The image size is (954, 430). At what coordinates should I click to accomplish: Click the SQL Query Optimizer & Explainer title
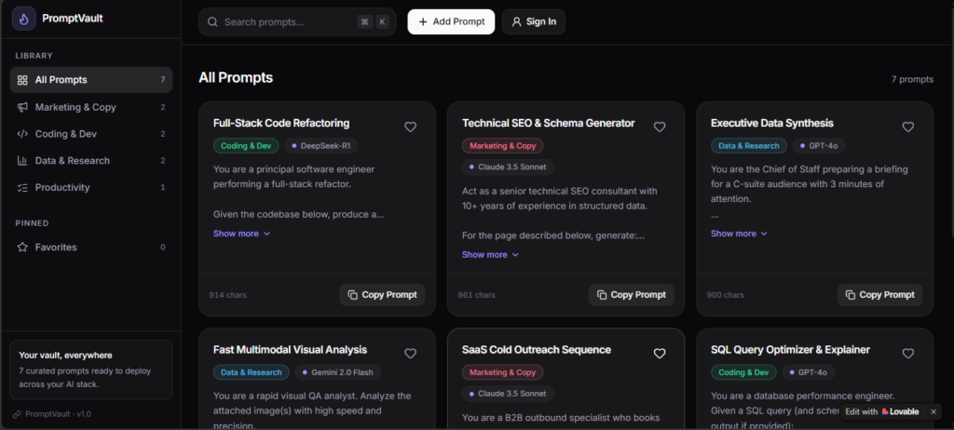[x=790, y=350]
